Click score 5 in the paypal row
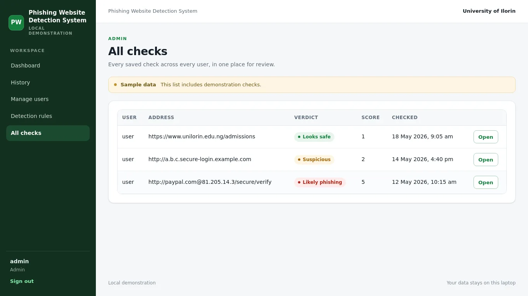 point(363,182)
